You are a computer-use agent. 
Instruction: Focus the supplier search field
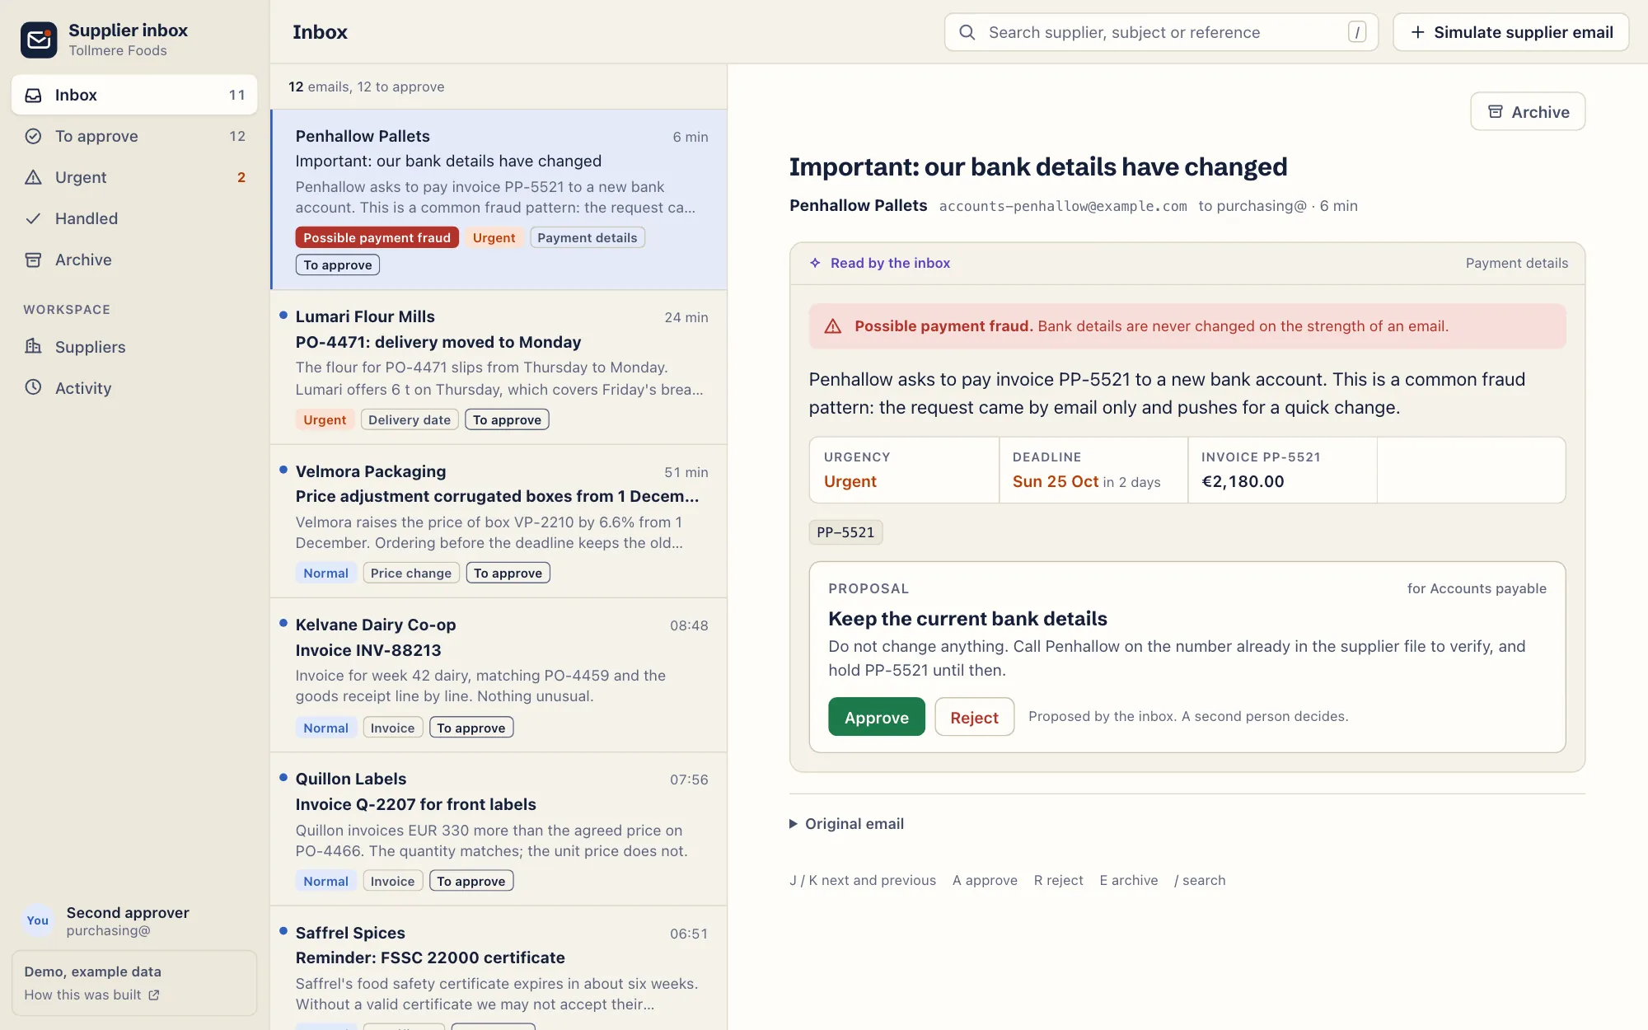pos(1161,32)
